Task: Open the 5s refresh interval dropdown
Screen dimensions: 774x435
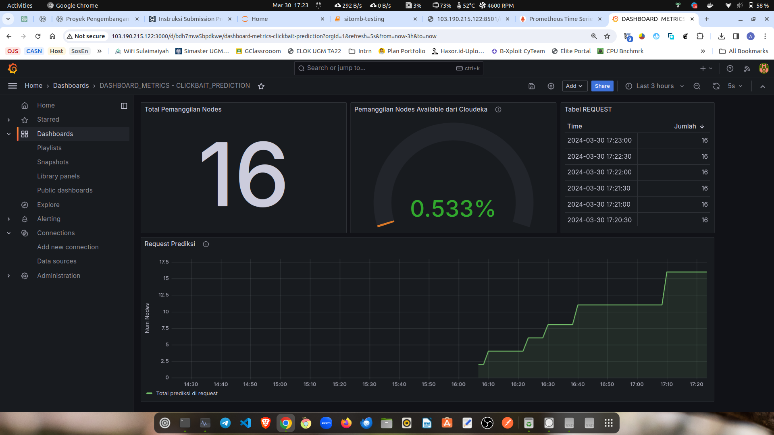Action: [735, 86]
